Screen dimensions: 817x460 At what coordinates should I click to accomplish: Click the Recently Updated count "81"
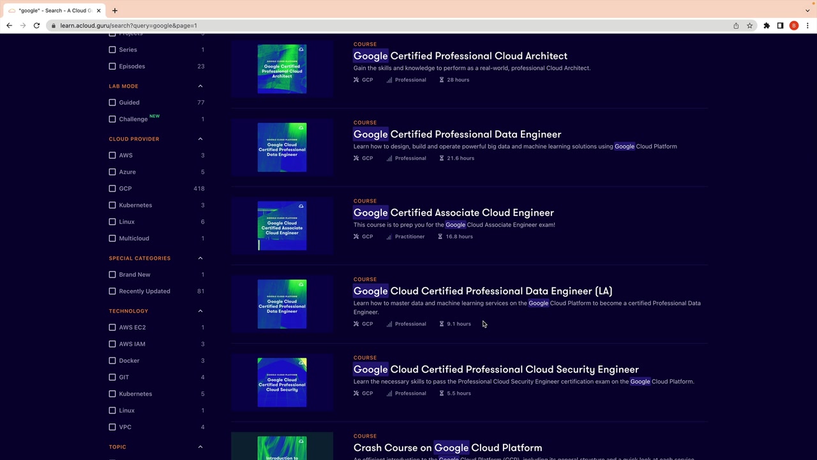click(x=201, y=291)
